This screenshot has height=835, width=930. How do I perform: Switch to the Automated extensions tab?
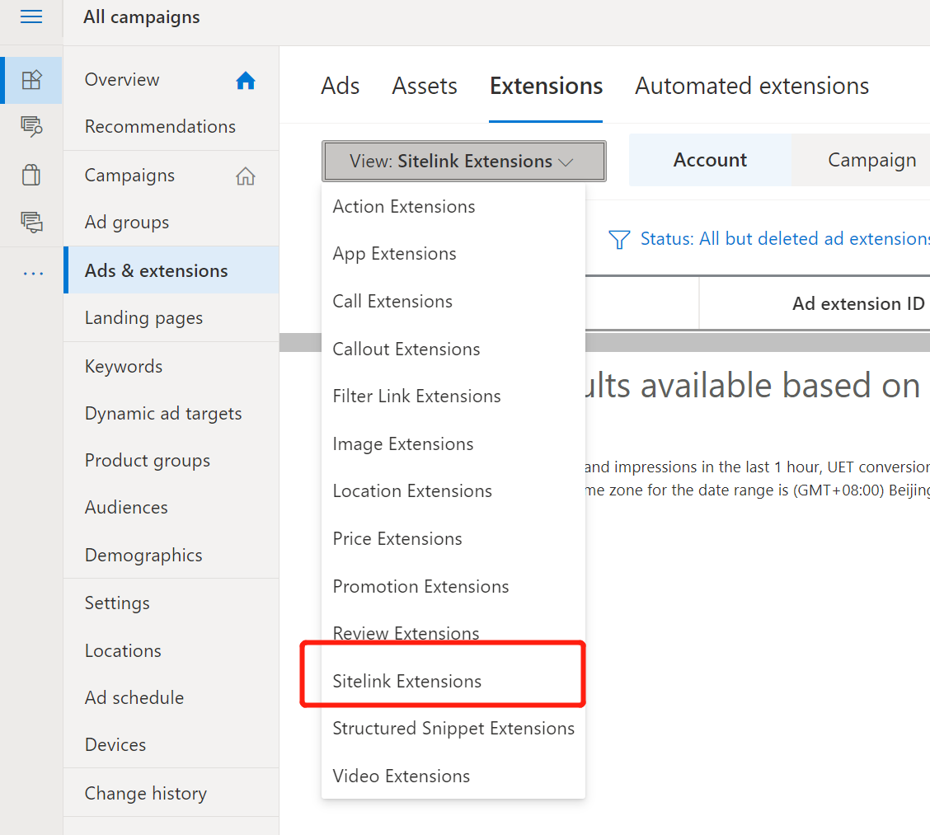coord(752,86)
